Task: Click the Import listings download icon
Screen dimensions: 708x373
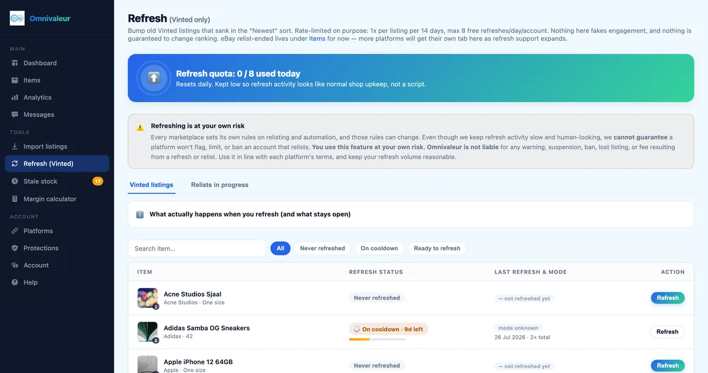Action: tap(15, 146)
